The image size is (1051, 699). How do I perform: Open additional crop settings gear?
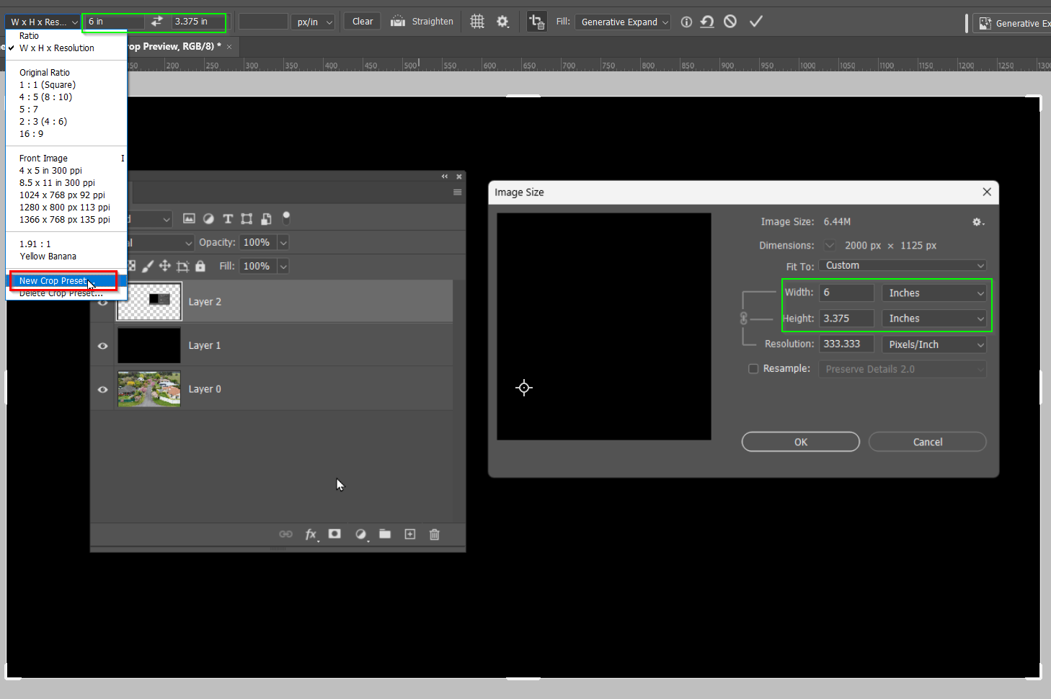click(502, 21)
